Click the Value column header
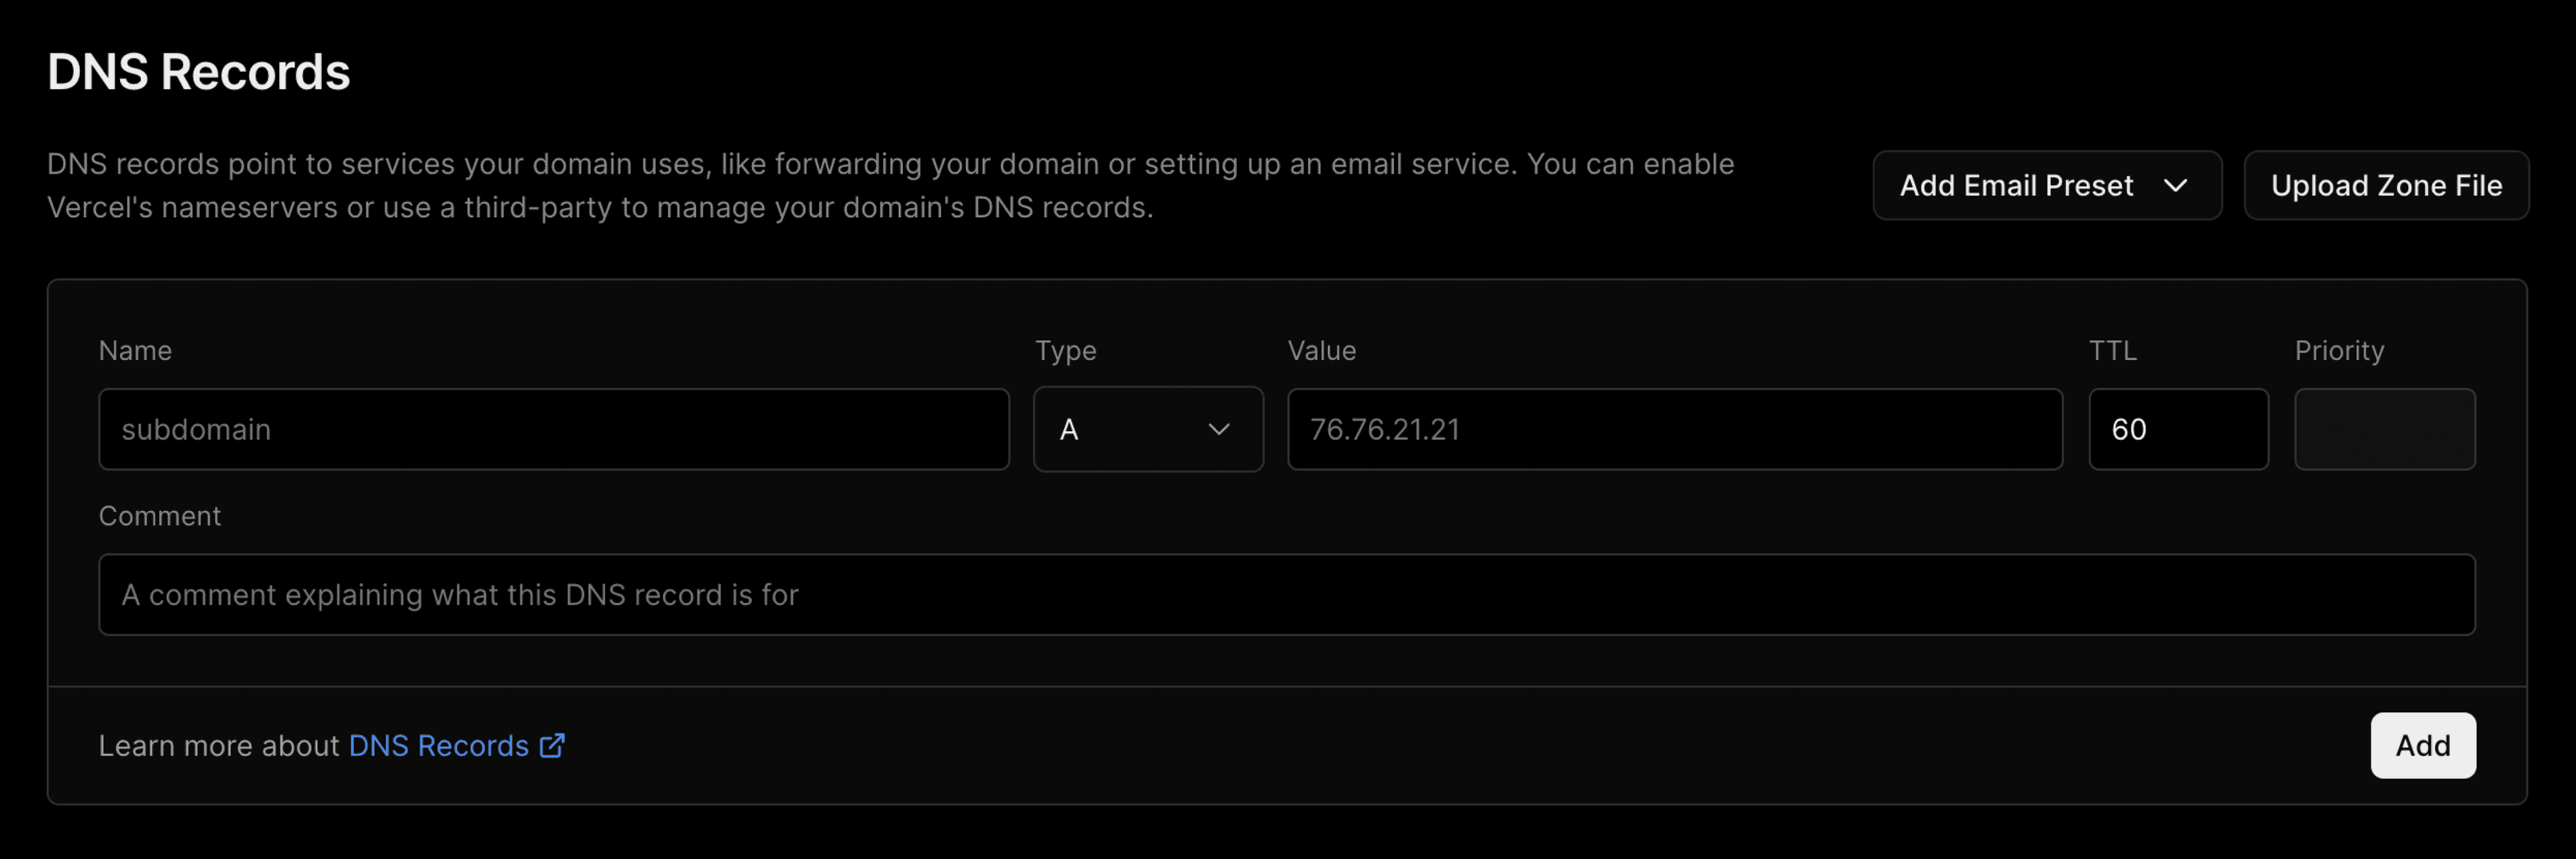The height and width of the screenshot is (859, 2576). coord(1321,350)
